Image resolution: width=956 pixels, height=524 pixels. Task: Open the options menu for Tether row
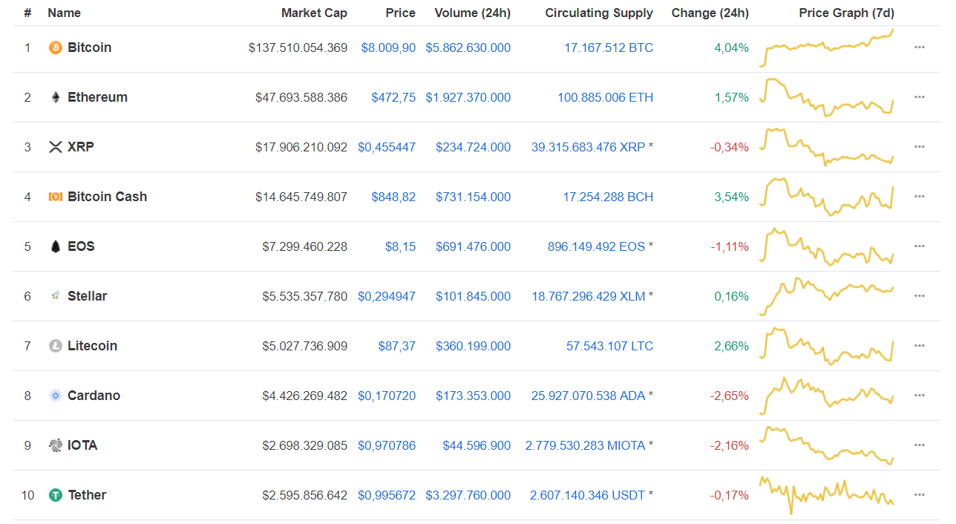pos(920,494)
